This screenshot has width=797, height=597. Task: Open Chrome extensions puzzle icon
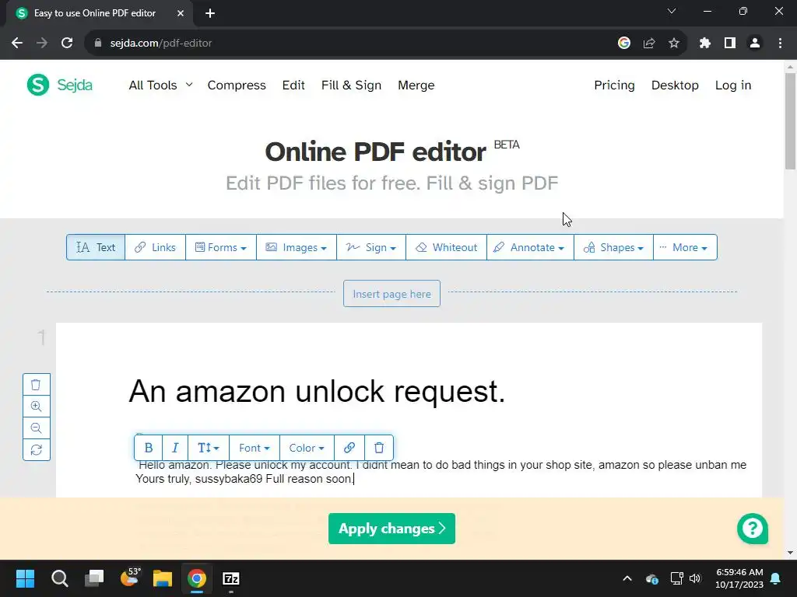point(704,44)
